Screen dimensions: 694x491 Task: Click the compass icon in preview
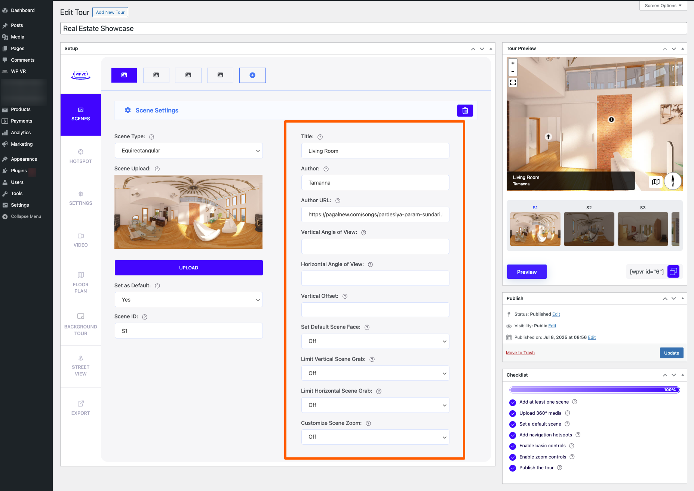tap(673, 181)
